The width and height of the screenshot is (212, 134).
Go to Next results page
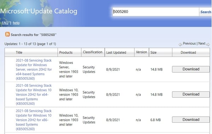coord(202,43)
